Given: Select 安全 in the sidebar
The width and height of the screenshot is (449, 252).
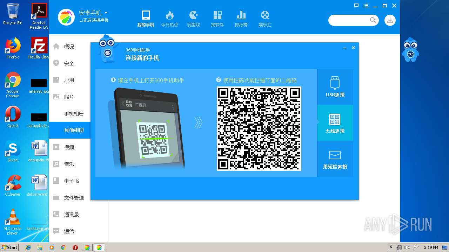Looking at the screenshot, I should tap(69, 63).
